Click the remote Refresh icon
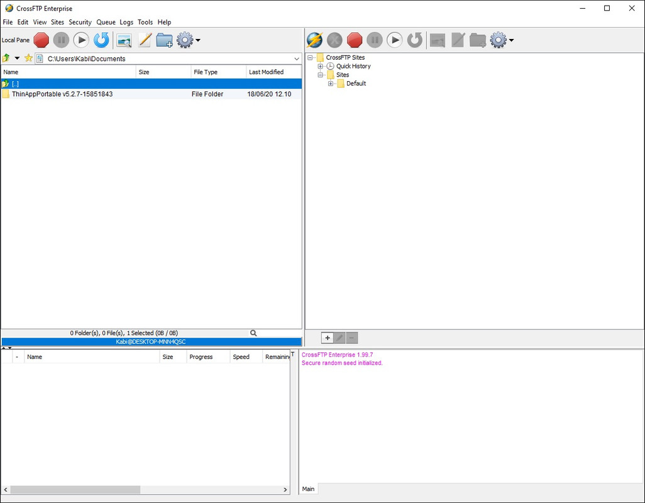Image resolution: width=645 pixels, height=503 pixels. click(x=415, y=40)
